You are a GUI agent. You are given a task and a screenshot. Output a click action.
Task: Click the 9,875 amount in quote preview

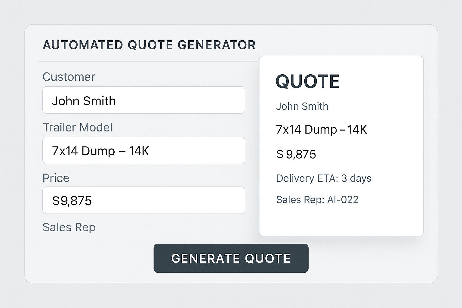pos(301,154)
